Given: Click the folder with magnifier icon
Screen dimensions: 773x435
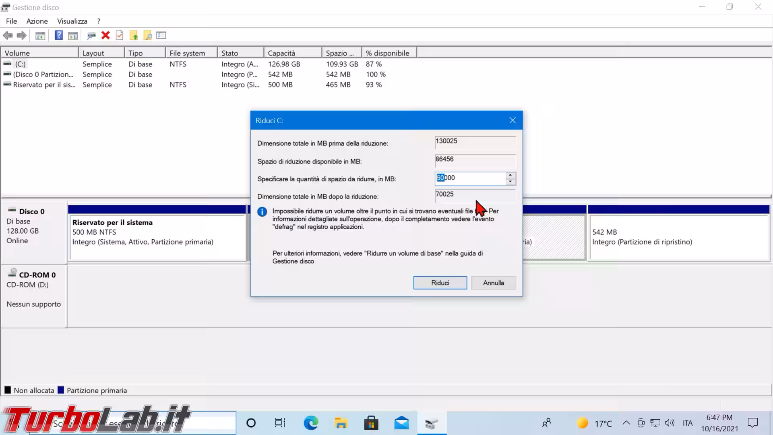Looking at the screenshot, I should 148,35.
